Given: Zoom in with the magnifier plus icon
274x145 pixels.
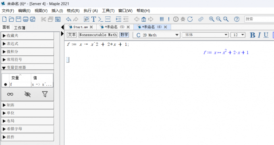Looking at the screenshot, I should tap(212, 19).
